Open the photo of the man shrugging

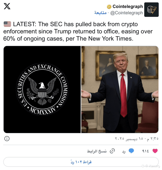pyautogui.click(x=120, y=90)
